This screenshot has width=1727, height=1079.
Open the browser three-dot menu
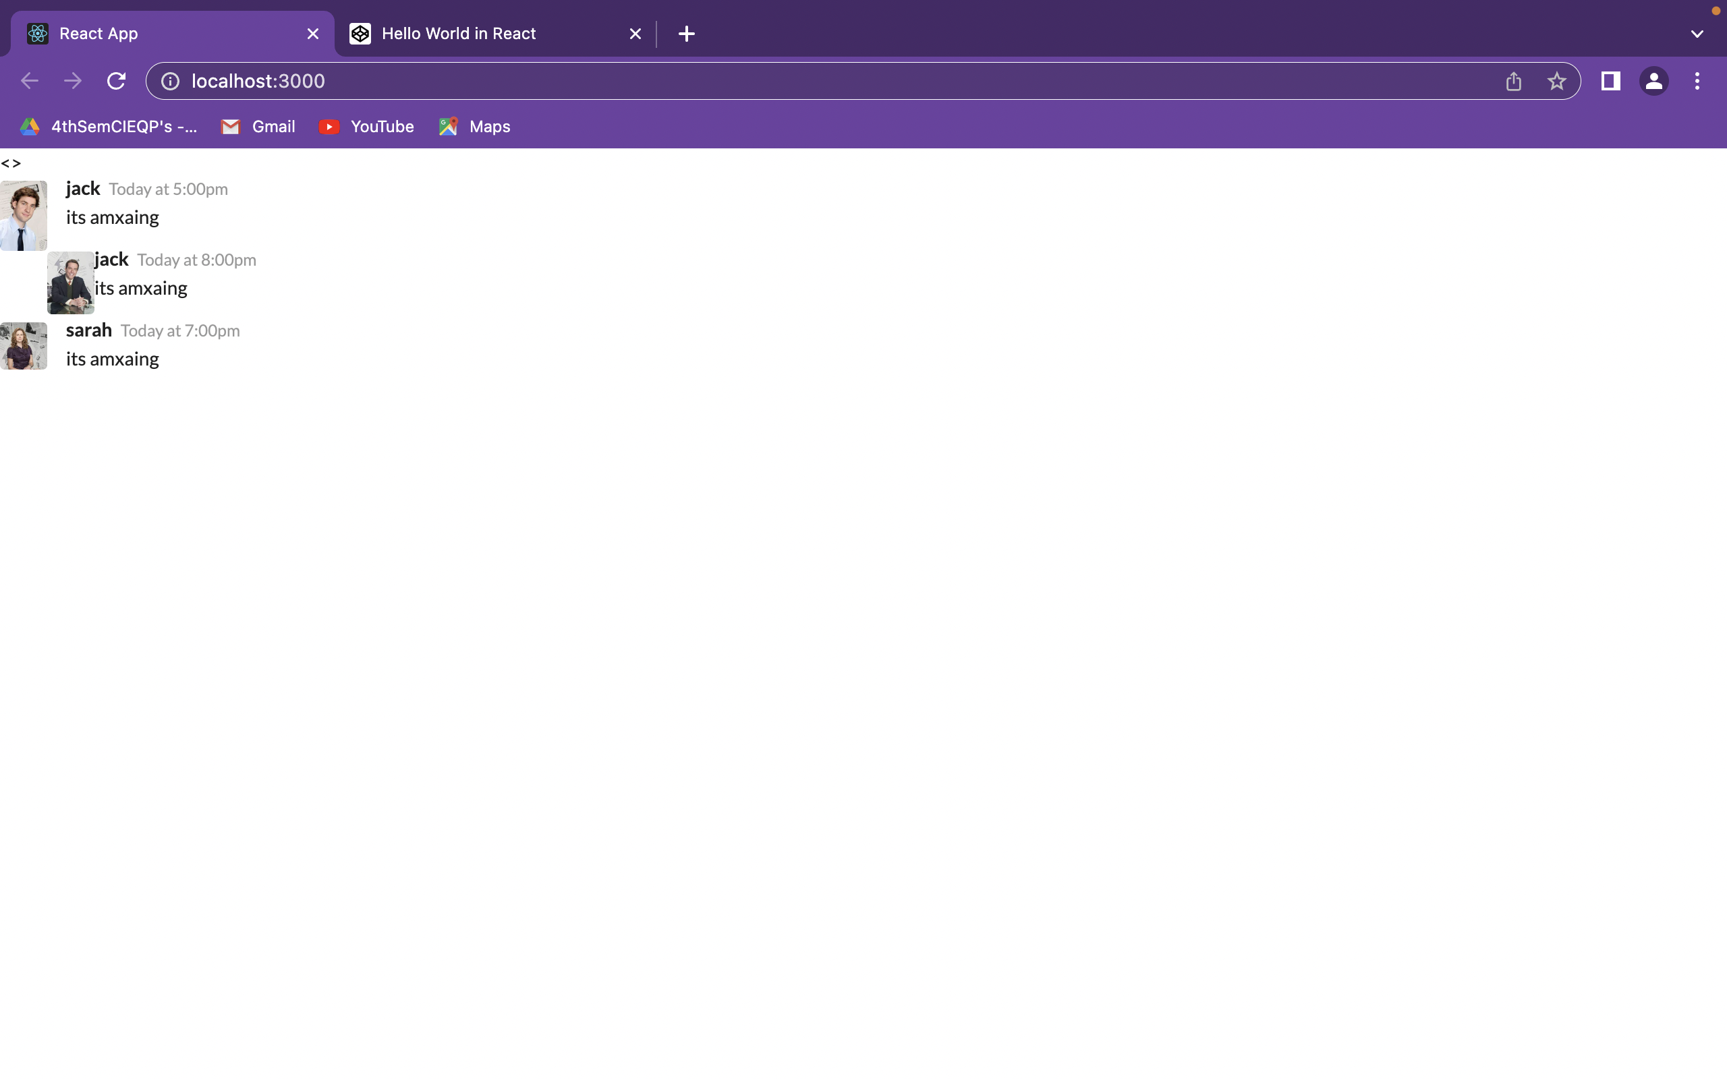click(x=1698, y=81)
